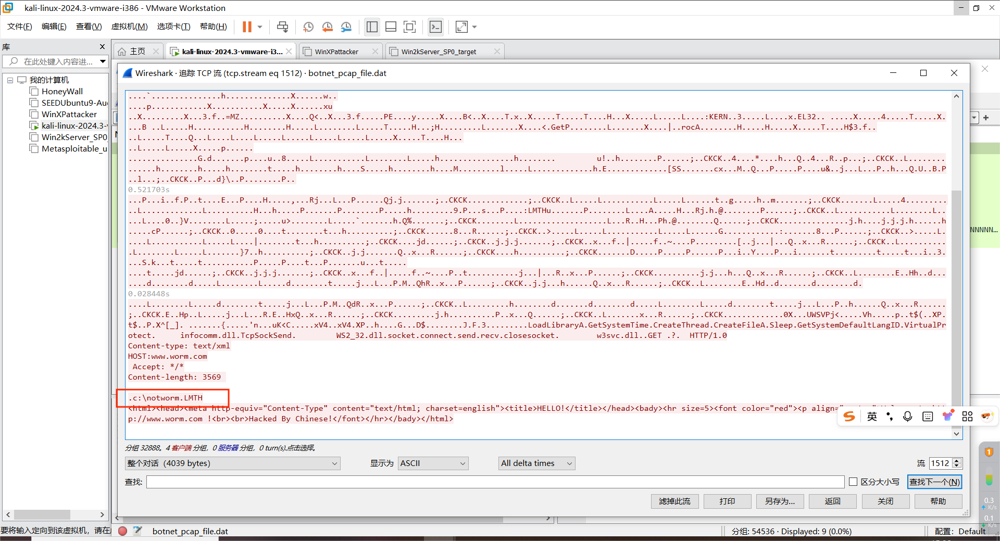Open the IME soft keyboard icon
1000x541 pixels.
coord(928,417)
